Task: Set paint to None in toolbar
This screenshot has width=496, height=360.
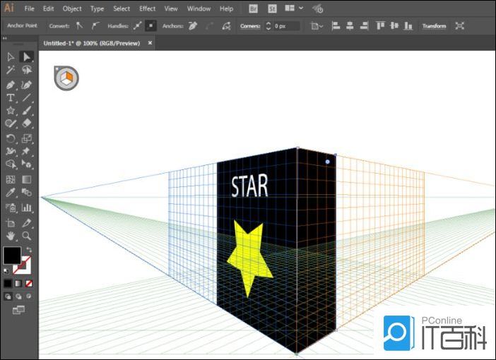Action: pyautogui.click(x=29, y=283)
